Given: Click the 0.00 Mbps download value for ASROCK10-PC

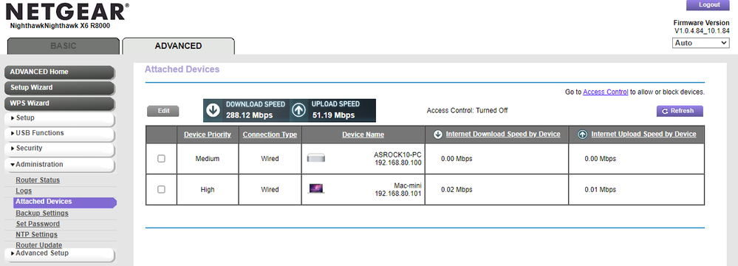Looking at the screenshot, I should coord(457,159).
